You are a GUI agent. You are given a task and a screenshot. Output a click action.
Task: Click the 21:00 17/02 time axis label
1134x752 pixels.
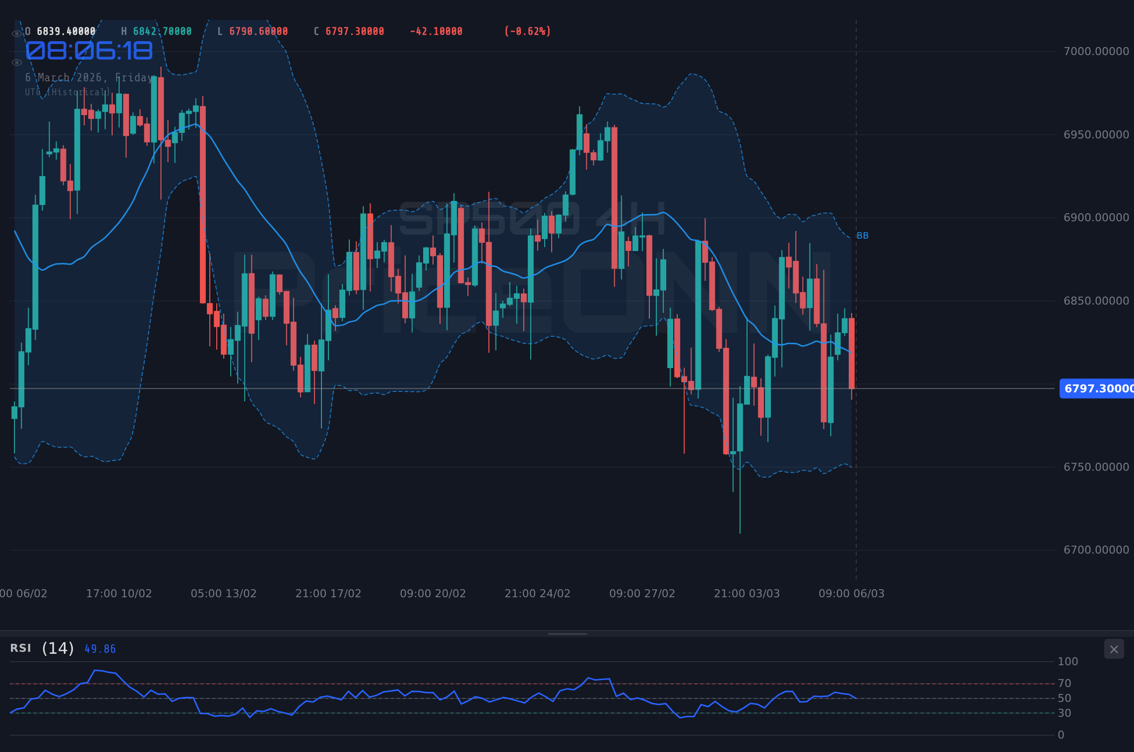coord(328,593)
